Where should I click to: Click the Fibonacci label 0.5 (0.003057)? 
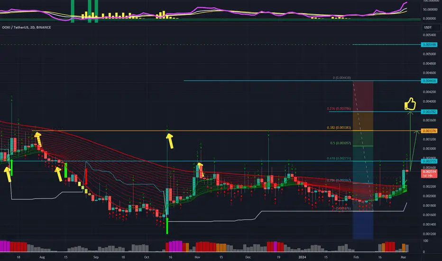coord(341,143)
